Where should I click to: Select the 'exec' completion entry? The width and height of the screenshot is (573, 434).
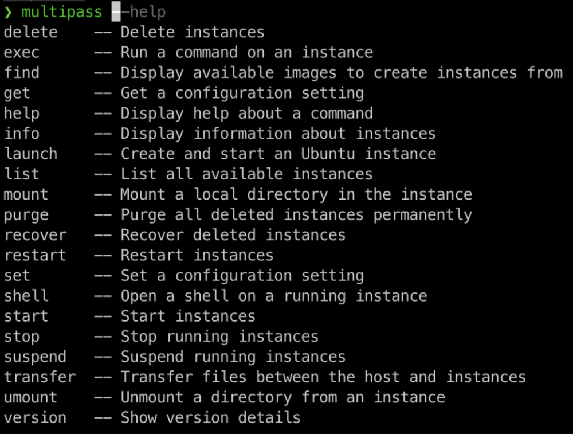22,52
